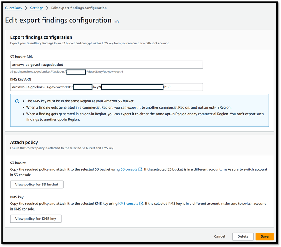The image size is (281, 247).
Task: Open the KMS console link
Action: [x=128, y=204]
